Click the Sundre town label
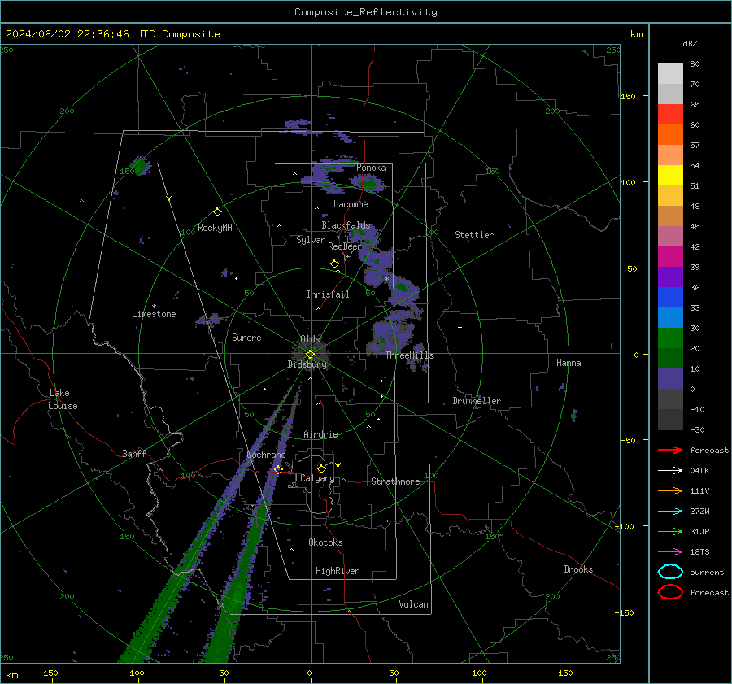 click(x=246, y=338)
